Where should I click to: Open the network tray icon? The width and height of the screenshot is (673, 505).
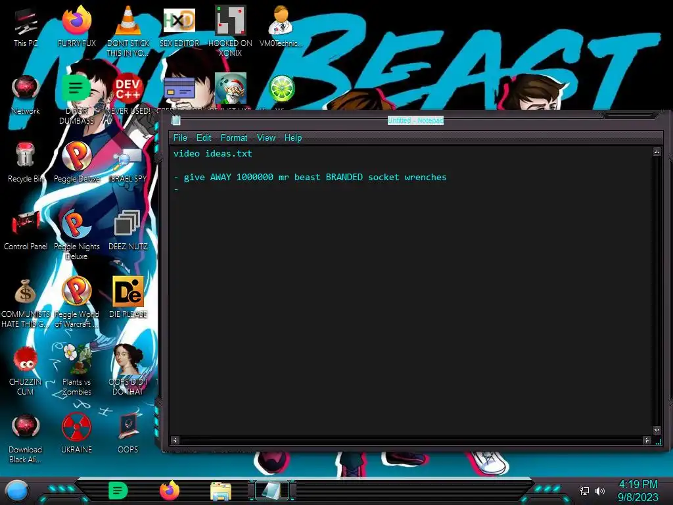coord(584,491)
